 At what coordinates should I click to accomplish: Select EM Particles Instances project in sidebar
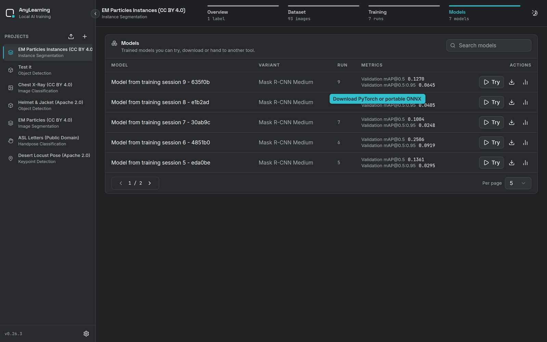click(48, 52)
